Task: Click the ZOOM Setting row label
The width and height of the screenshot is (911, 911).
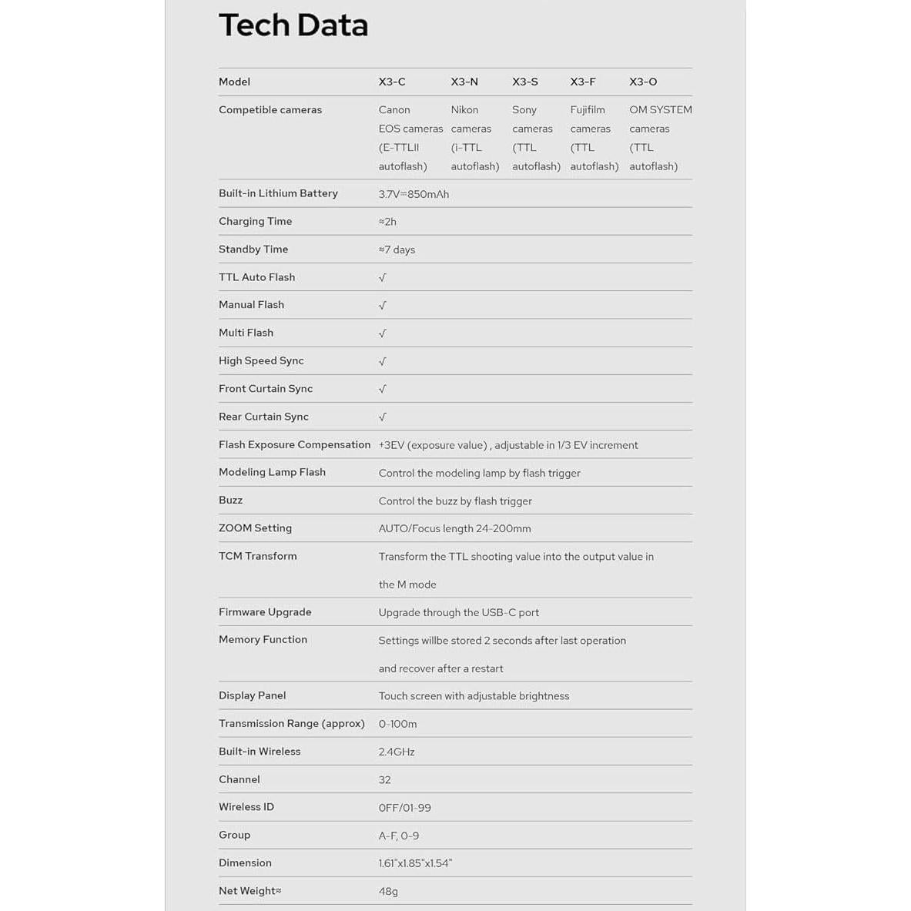Action: 255,528
